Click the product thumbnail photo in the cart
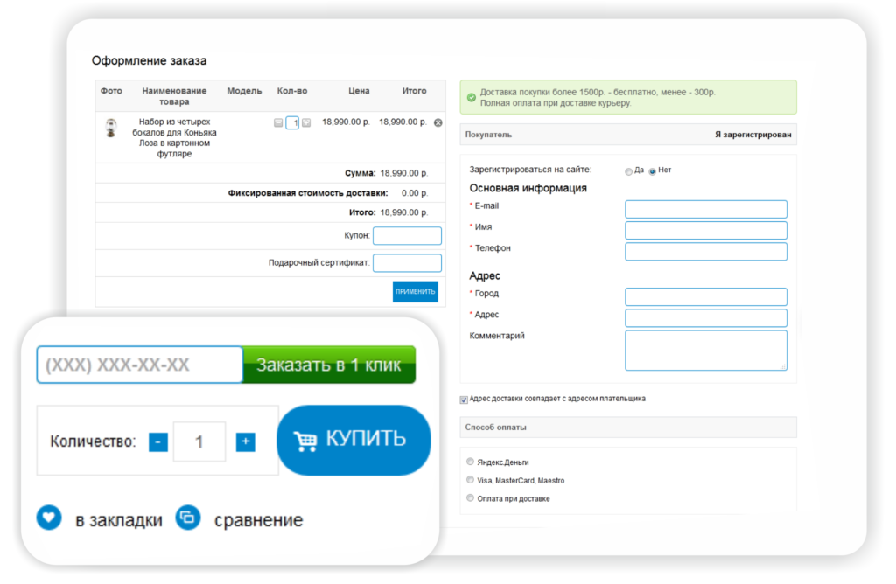Screen dimensions: 896x584 click(111, 129)
